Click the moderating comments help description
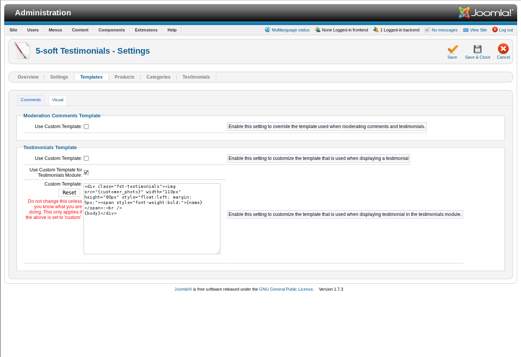521x357 pixels. point(327,127)
